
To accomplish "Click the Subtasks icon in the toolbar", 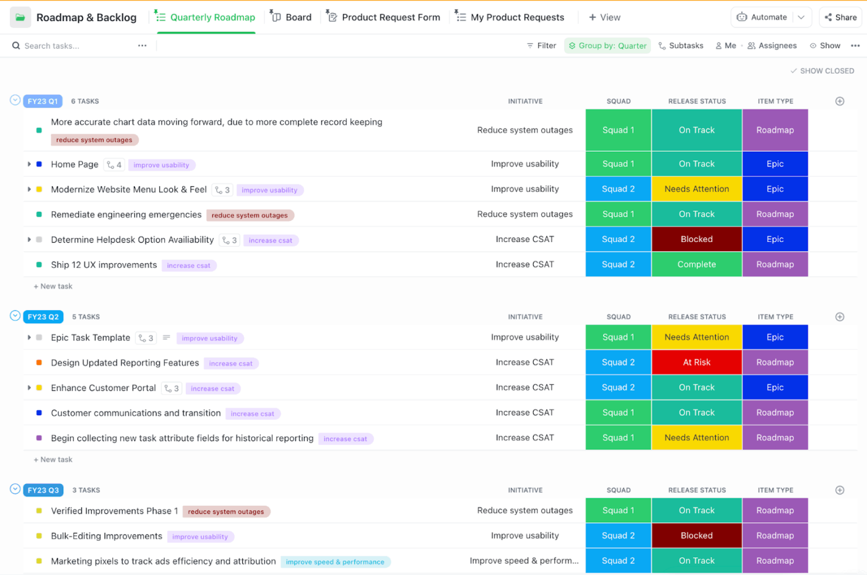I will (661, 45).
